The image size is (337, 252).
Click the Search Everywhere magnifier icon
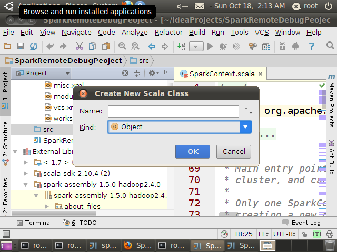click(330, 46)
